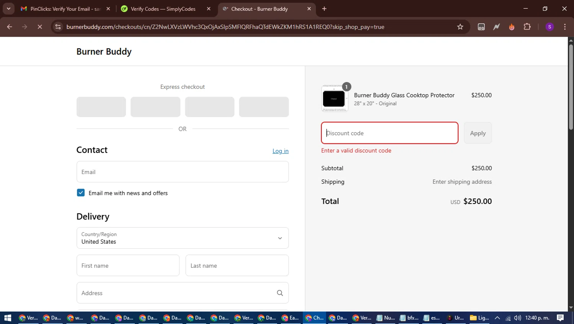The height and width of the screenshot is (324, 574).
Task: Go back to the previous page
Action: (10, 27)
